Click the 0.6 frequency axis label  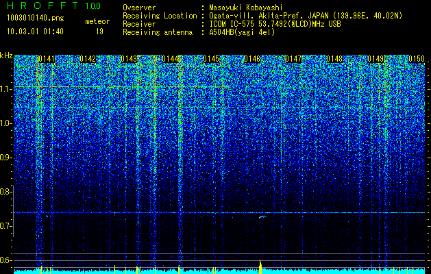point(5,260)
